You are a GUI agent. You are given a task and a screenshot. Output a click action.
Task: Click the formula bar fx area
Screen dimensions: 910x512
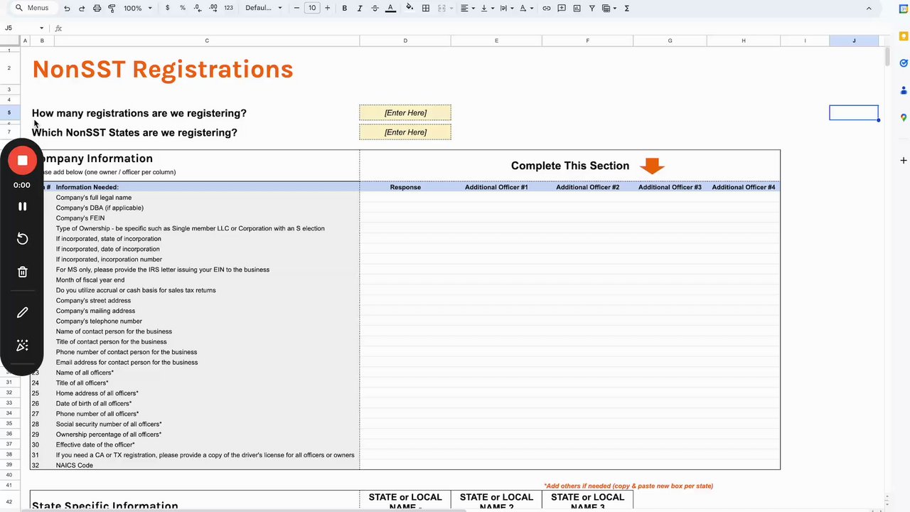pyautogui.click(x=58, y=28)
